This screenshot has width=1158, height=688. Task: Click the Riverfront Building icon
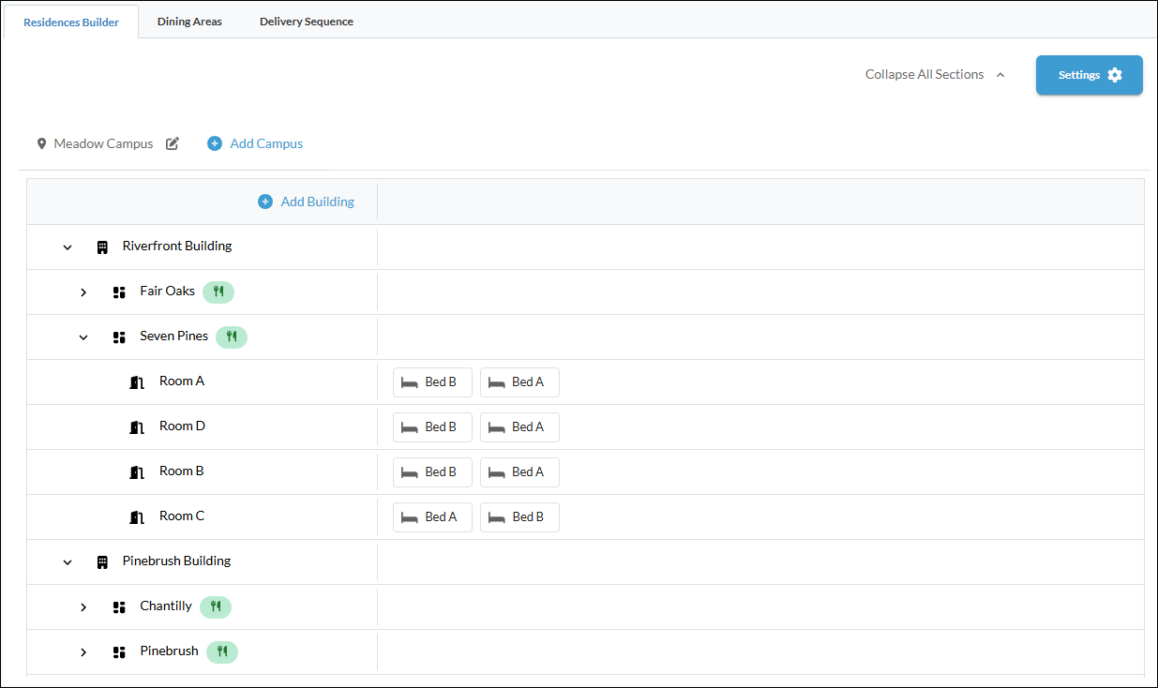pos(102,247)
